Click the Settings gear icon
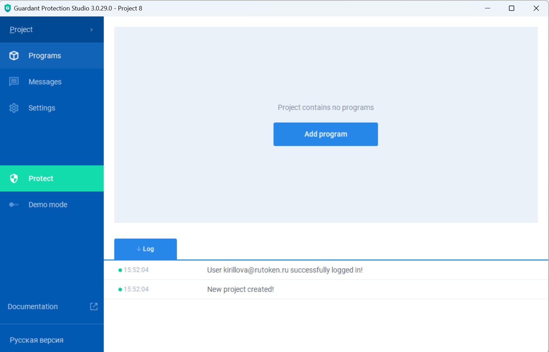Image resolution: width=549 pixels, height=352 pixels. point(14,108)
